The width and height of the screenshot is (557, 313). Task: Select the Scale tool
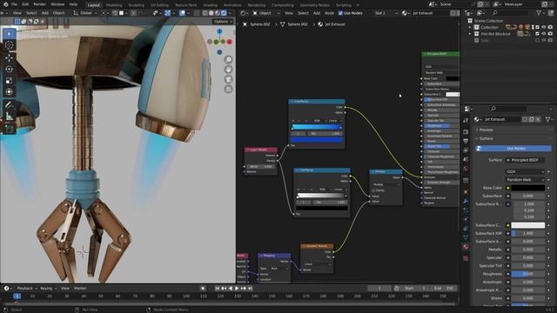[10, 81]
